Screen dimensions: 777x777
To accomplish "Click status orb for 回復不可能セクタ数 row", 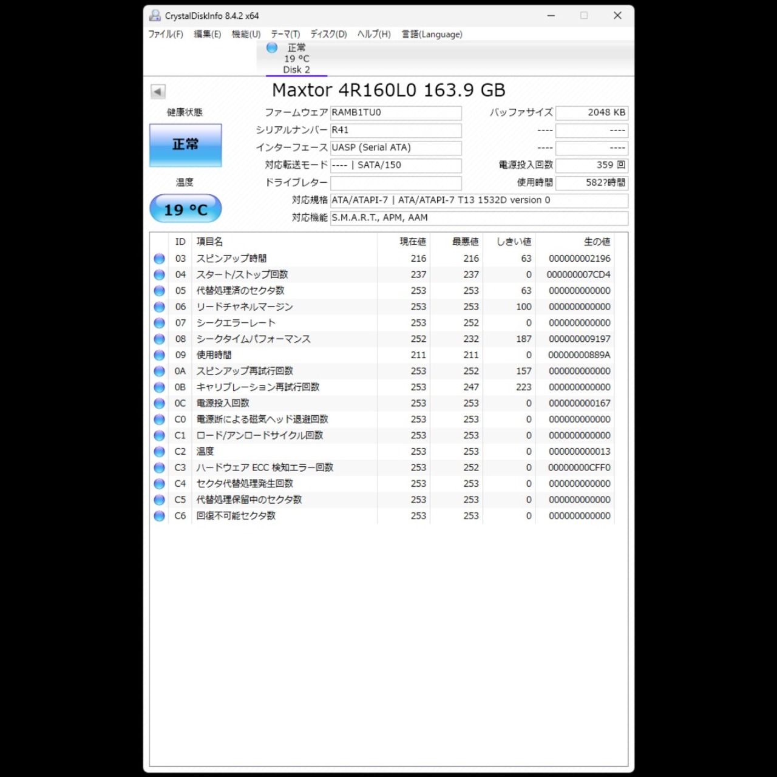I will [x=160, y=516].
